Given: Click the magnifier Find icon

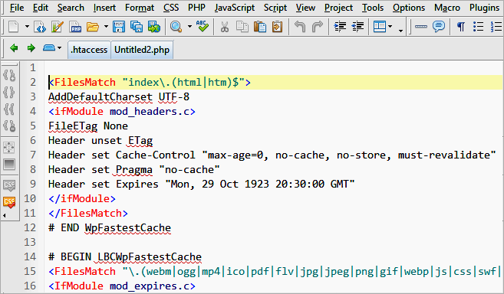Looking at the screenshot, I should [x=176, y=27].
